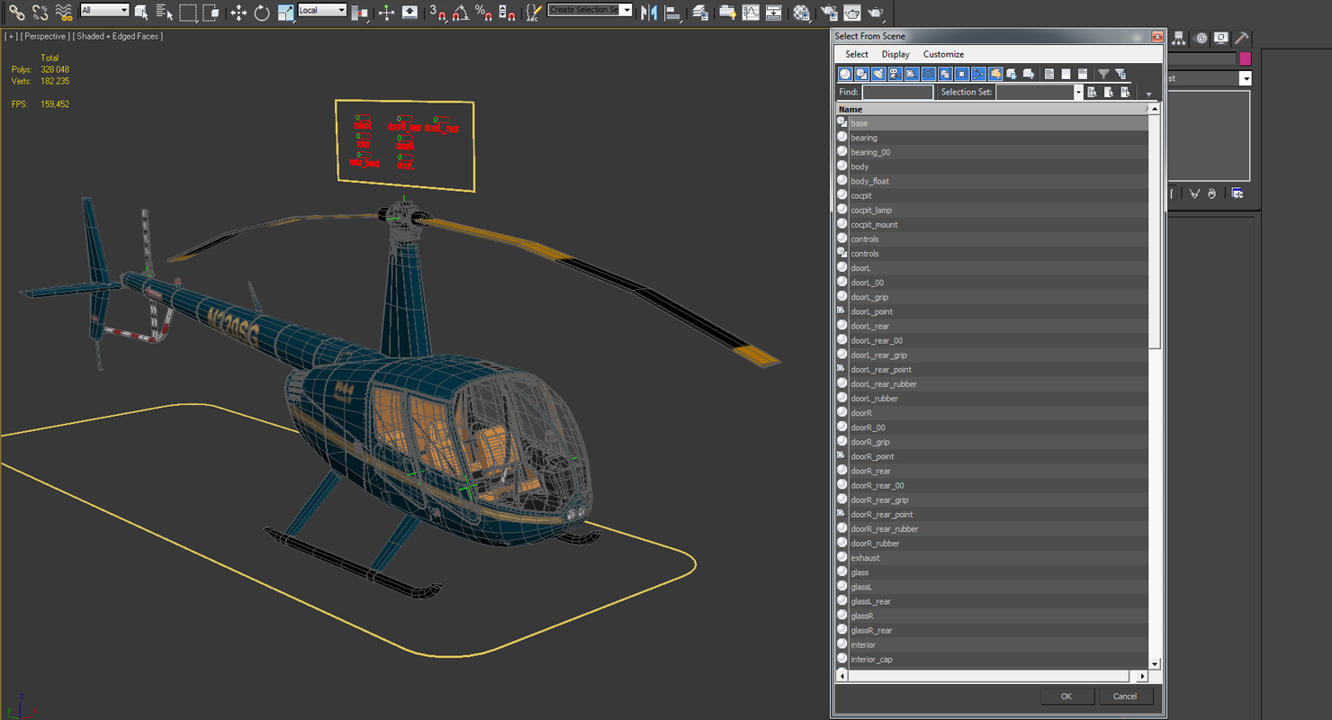1332x720 pixels.
Task: Click the Find input field
Action: tap(897, 92)
